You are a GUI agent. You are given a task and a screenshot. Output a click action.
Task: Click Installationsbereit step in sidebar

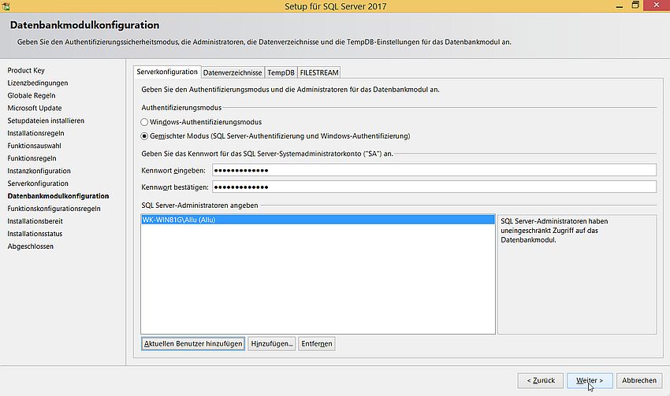pos(35,221)
